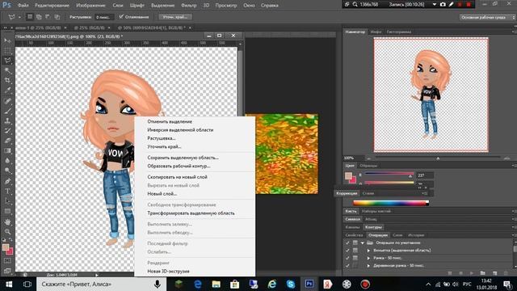Viewport: 517px width, 291px height.
Task: Click the R color slider in Цвет panel
Action: [389, 174]
